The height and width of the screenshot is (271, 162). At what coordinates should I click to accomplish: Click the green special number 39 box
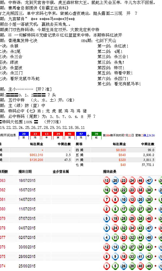pos(96,136)
